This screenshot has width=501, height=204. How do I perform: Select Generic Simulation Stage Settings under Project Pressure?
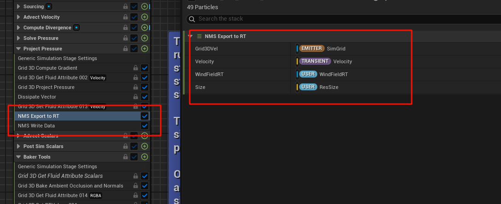click(x=58, y=58)
